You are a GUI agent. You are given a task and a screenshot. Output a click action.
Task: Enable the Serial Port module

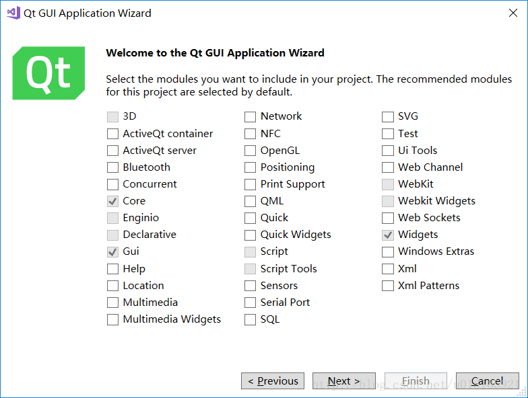[x=250, y=303]
